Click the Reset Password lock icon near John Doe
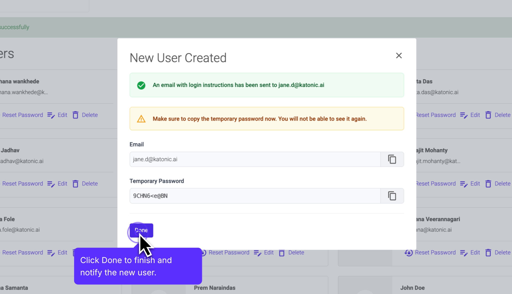Viewport: 512px width, 294px height. pos(409,253)
